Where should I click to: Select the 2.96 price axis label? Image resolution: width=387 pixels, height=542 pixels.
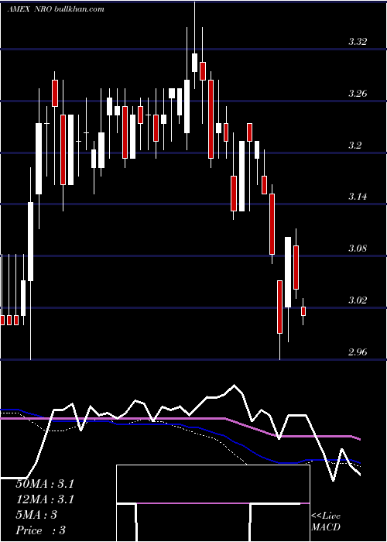coord(358,352)
